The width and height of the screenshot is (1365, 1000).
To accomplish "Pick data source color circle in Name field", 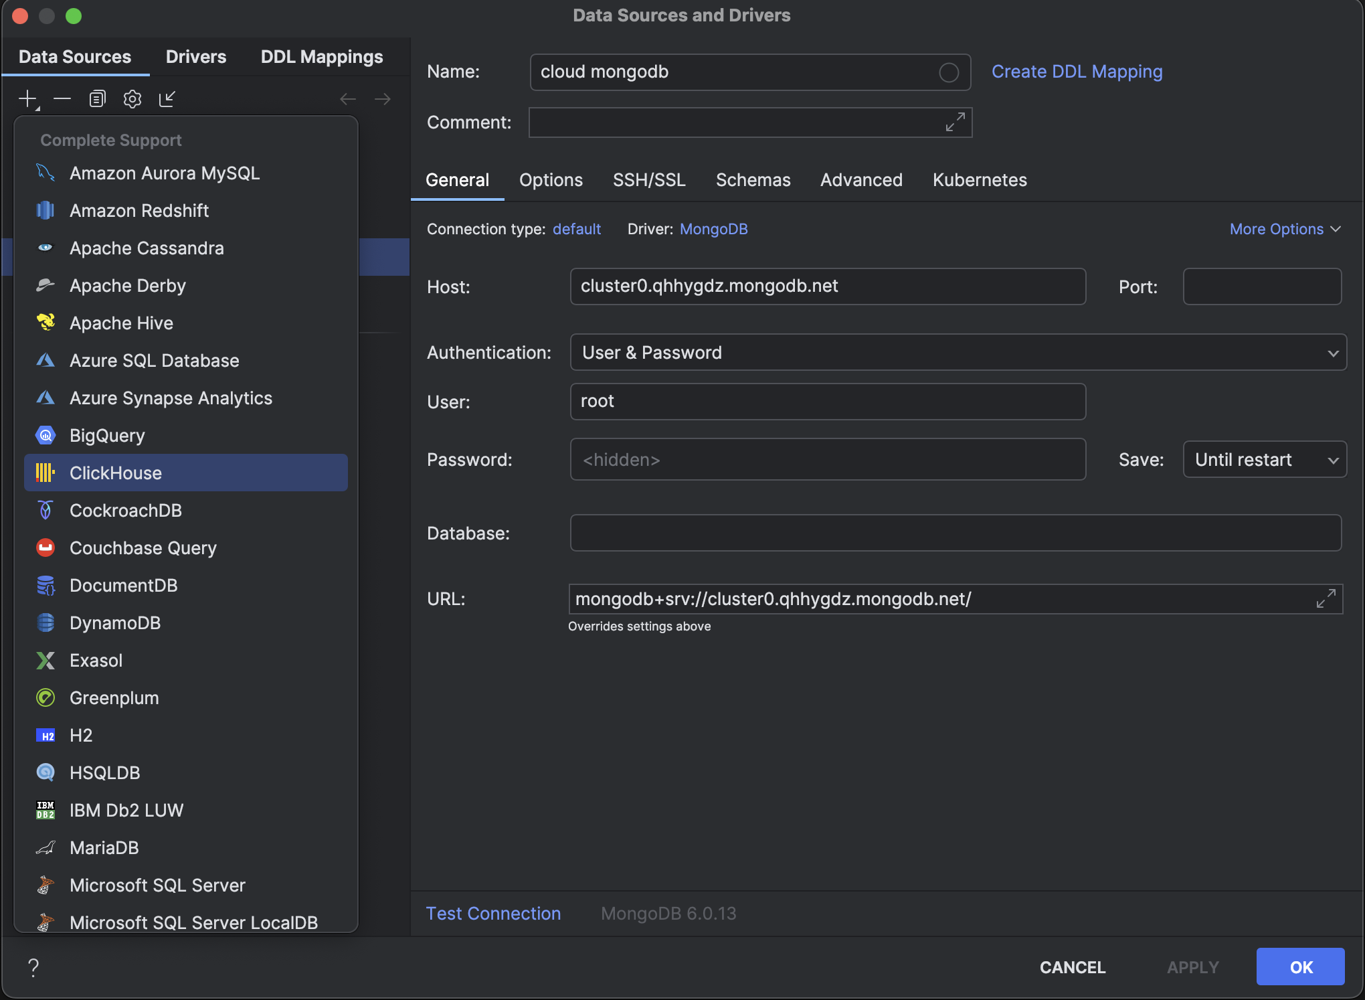I will 948,72.
